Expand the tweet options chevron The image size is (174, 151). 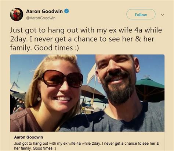(x=163, y=15)
